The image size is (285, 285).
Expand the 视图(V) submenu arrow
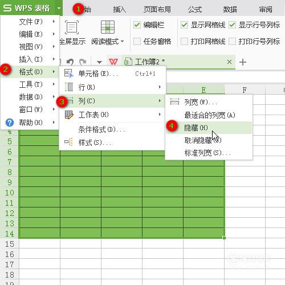(54, 47)
